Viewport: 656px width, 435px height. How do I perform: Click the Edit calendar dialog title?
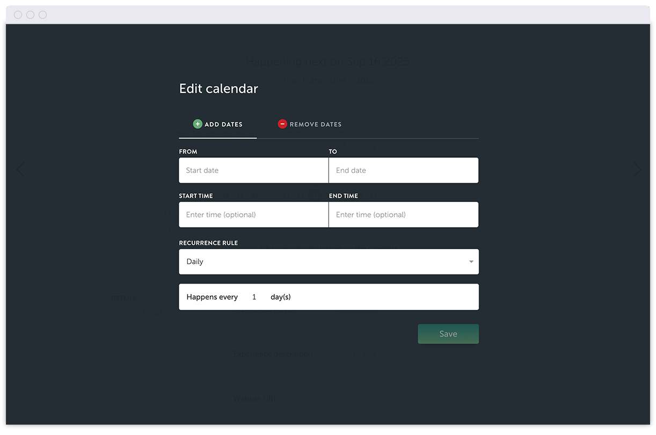(218, 89)
